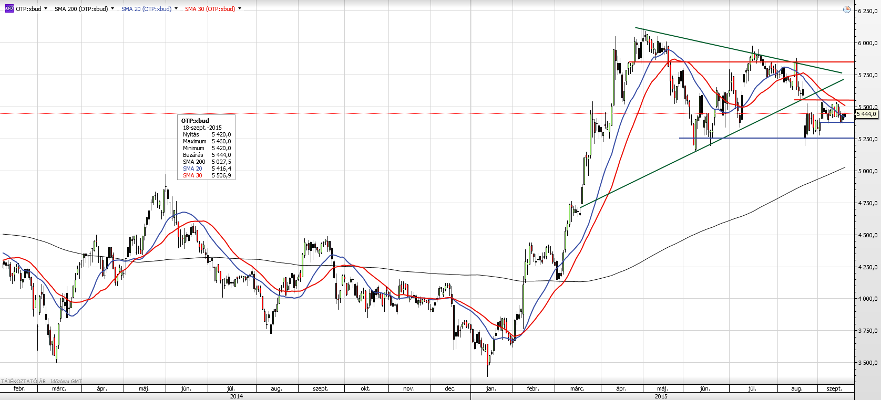Click the 4 250,0 price axis label
This screenshot has height=400, width=881.
tap(868, 267)
